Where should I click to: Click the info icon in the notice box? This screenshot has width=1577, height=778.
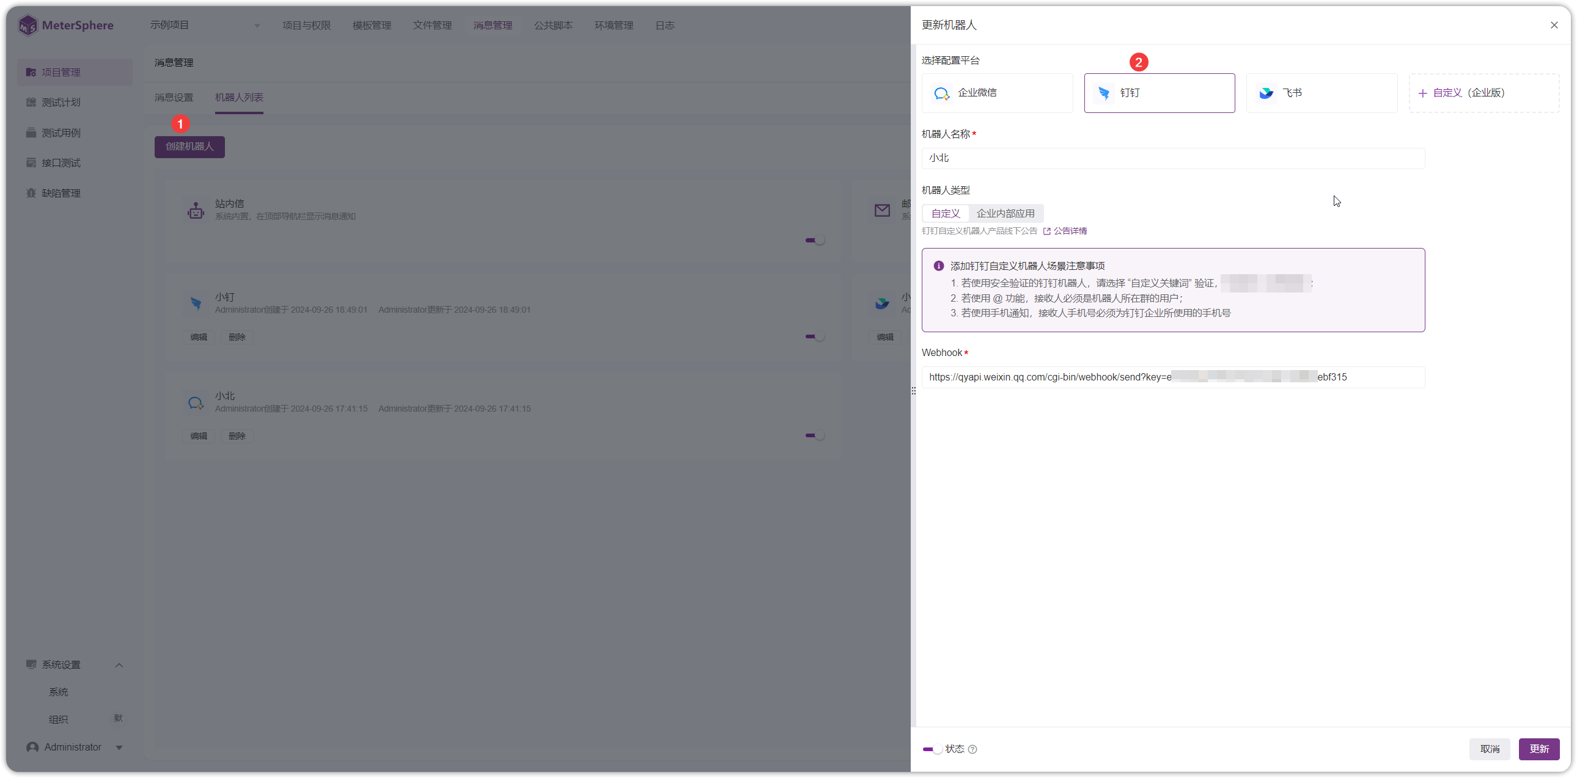(938, 266)
